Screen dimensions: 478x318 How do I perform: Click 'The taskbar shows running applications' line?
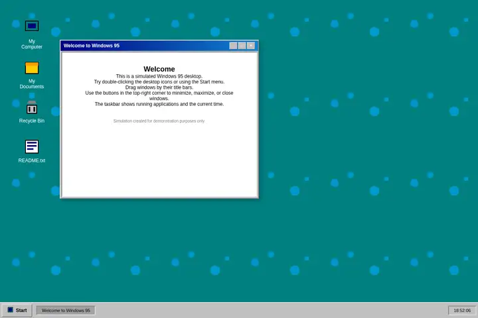159,104
